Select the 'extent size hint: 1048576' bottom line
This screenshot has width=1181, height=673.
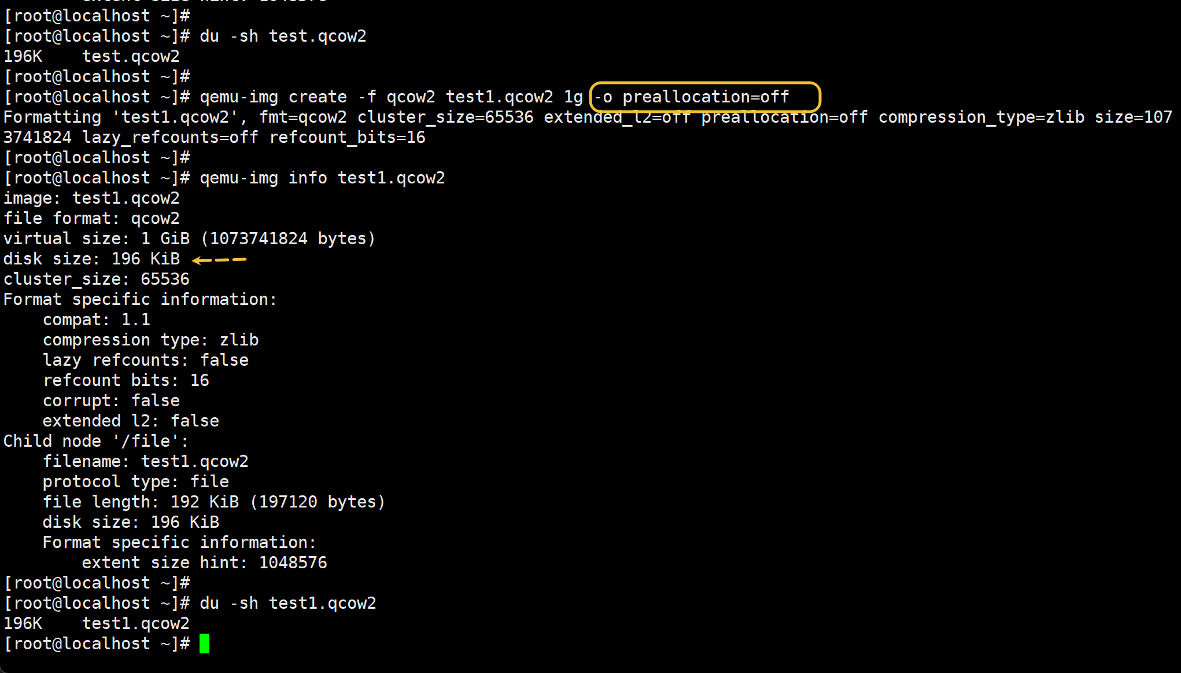204,562
